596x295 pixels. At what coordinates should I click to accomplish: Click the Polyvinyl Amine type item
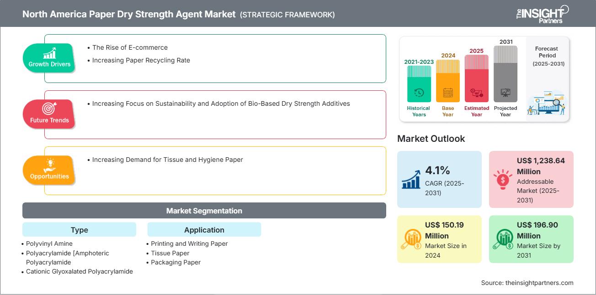click(x=49, y=243)
